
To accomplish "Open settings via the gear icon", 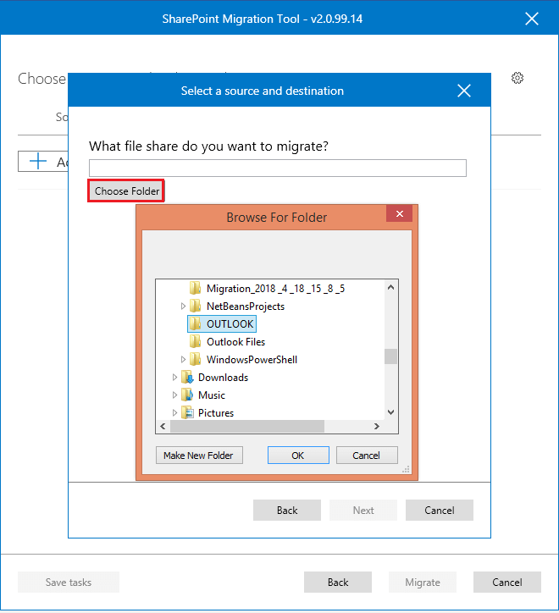I will [x=517, y=78].
